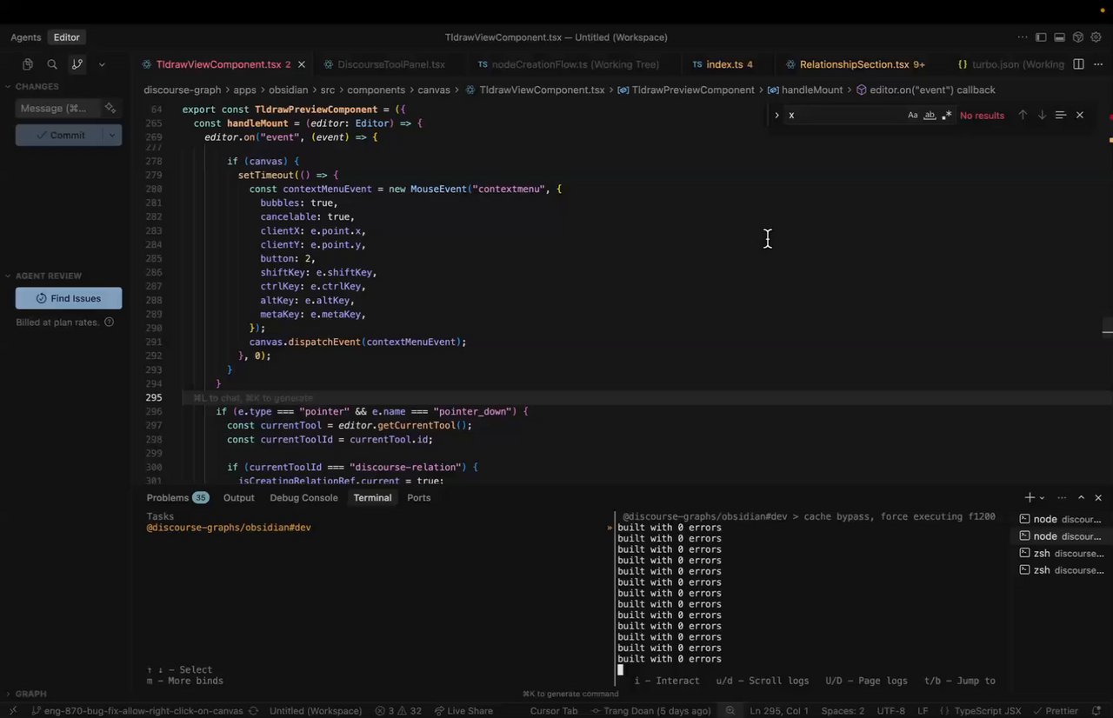Select the Source Control branch icon
The height and width of the screenshot is (718, 1113).
(x=77, y=64)
